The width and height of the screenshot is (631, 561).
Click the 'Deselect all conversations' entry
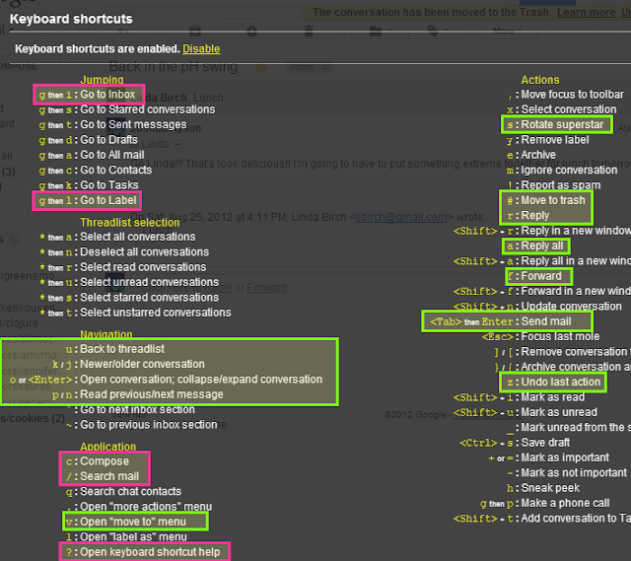(124, 252)
